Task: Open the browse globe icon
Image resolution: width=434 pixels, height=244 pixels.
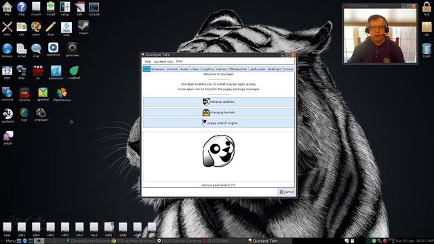Action: click(7, 50)
